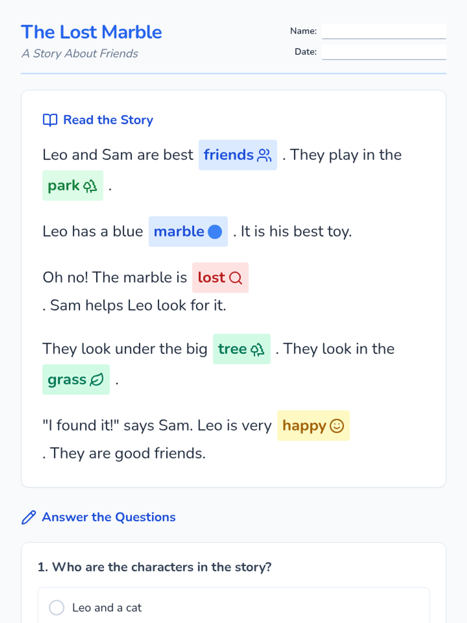Click the highlighted word 'friends'
The width and height of the screenshot is (467, 623).
tap(228, 155)
